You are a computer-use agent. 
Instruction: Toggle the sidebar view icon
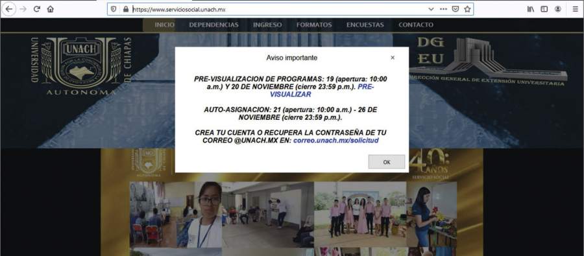click(544, 9)
